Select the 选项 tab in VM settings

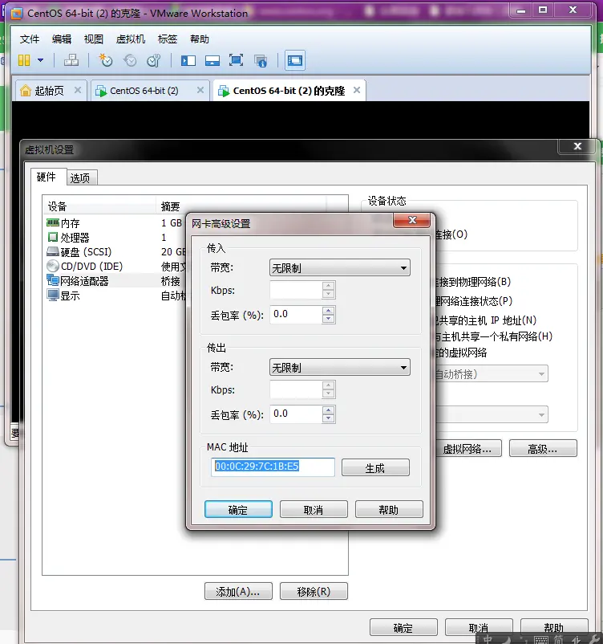[80, 177]
